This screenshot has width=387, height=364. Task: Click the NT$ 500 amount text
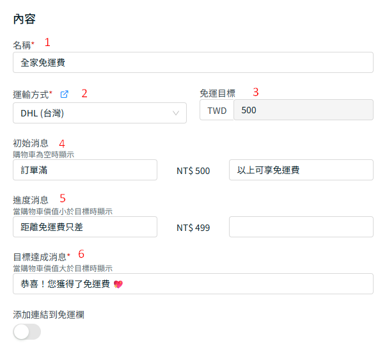pyautogui.click(x=193, y=171)
